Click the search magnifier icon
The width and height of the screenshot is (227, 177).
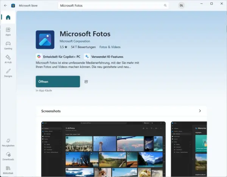click(x=165, y=6)
